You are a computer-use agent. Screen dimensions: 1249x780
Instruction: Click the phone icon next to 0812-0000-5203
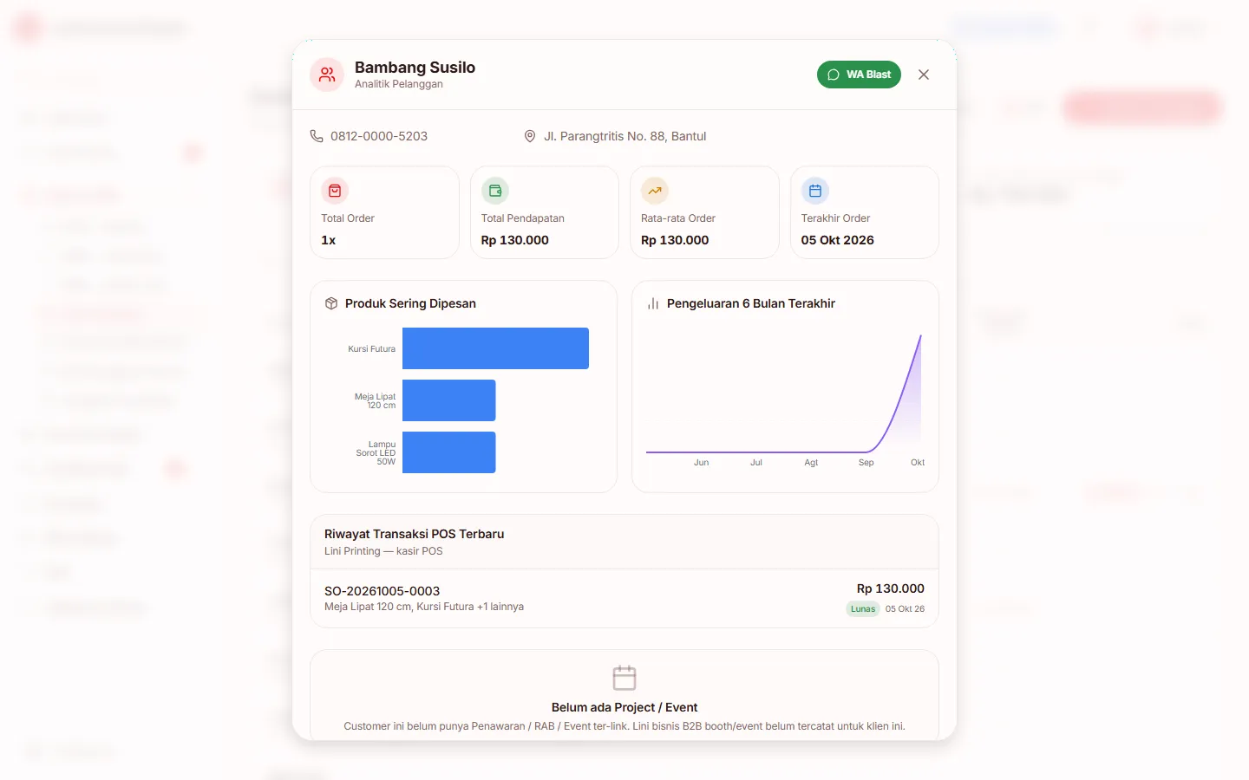317,136
